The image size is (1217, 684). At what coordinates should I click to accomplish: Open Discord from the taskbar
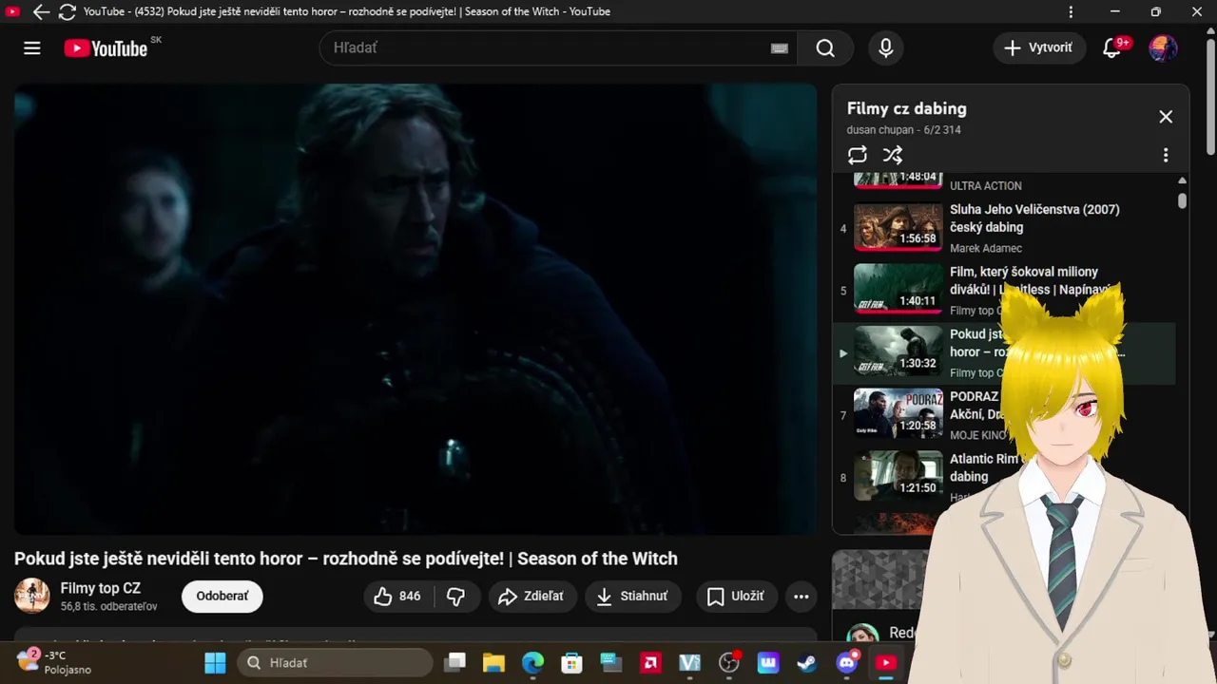(846, 662)
